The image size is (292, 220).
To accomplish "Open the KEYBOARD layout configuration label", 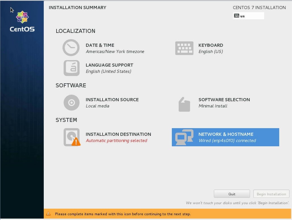I will point(210,45).
